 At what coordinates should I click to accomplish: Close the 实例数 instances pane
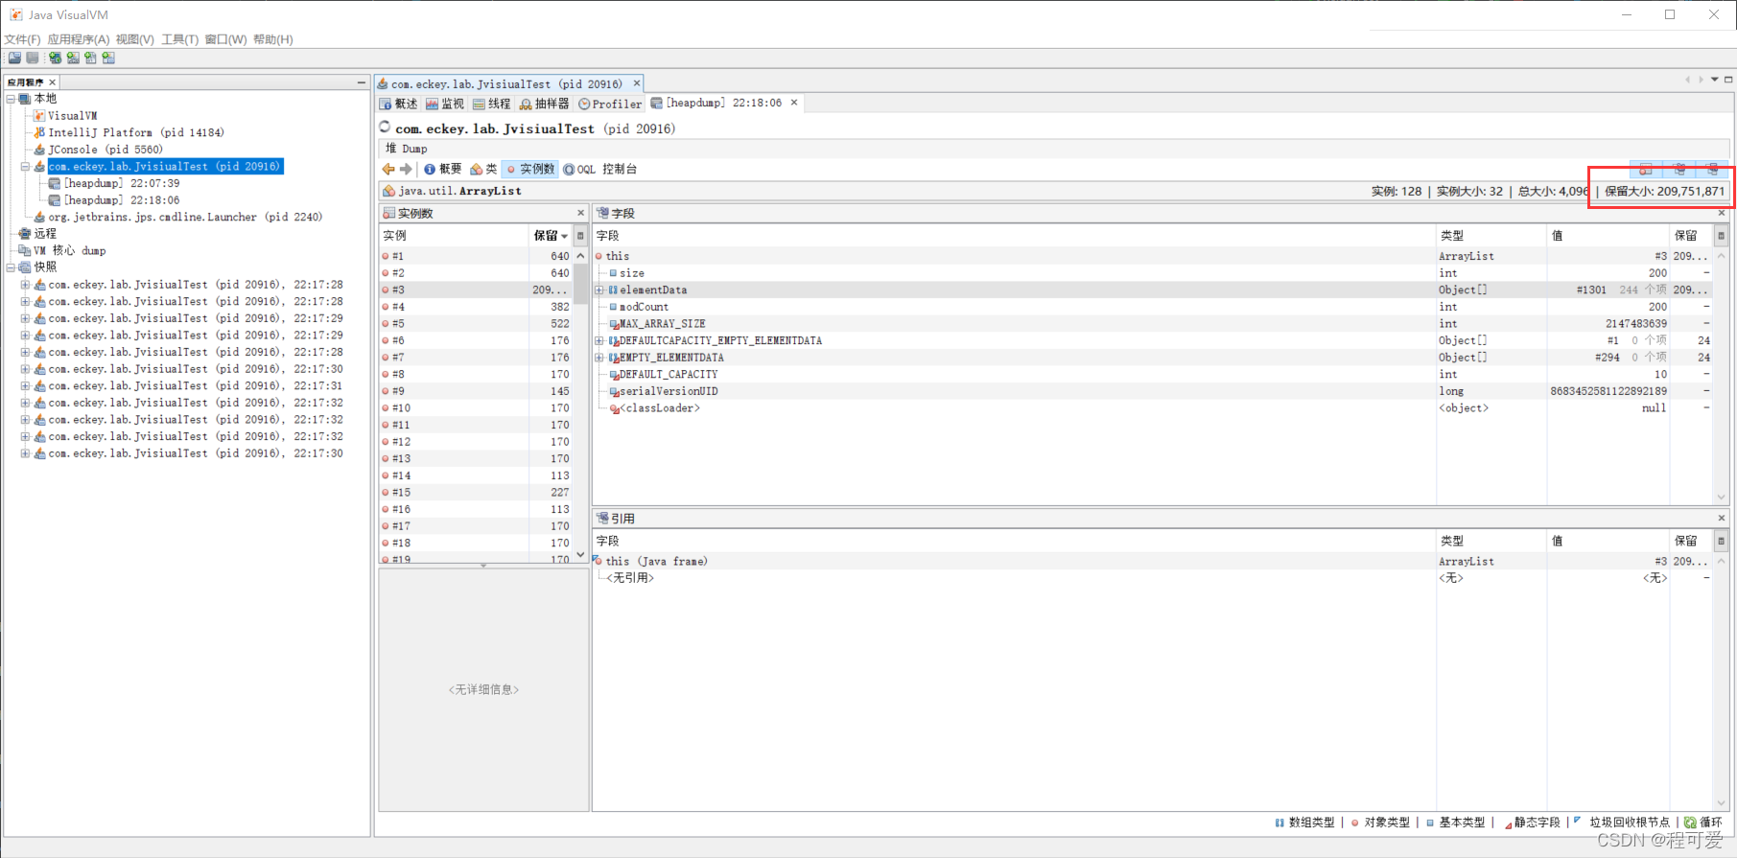pyautogui.click(x=580, y=213)
